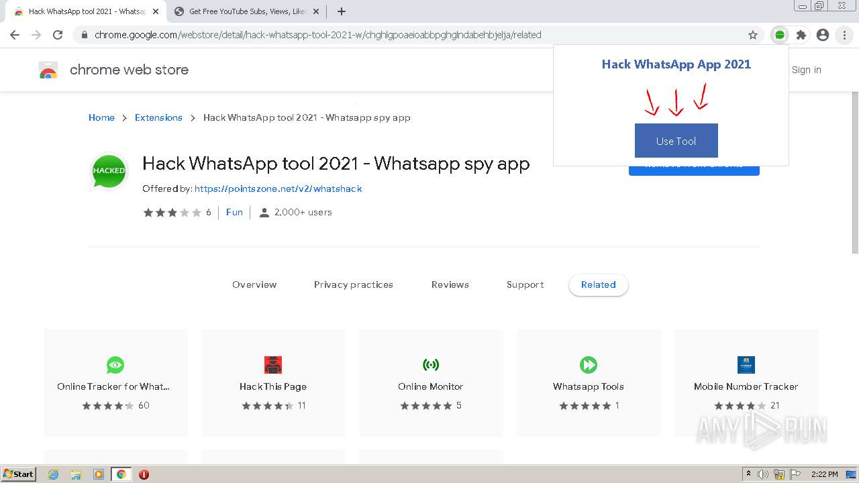Image resolution: width=859 pixels, height=483 pixels.
Task: Click the green WhatsApp hack extension icon
Action: [x=780, y=35]
